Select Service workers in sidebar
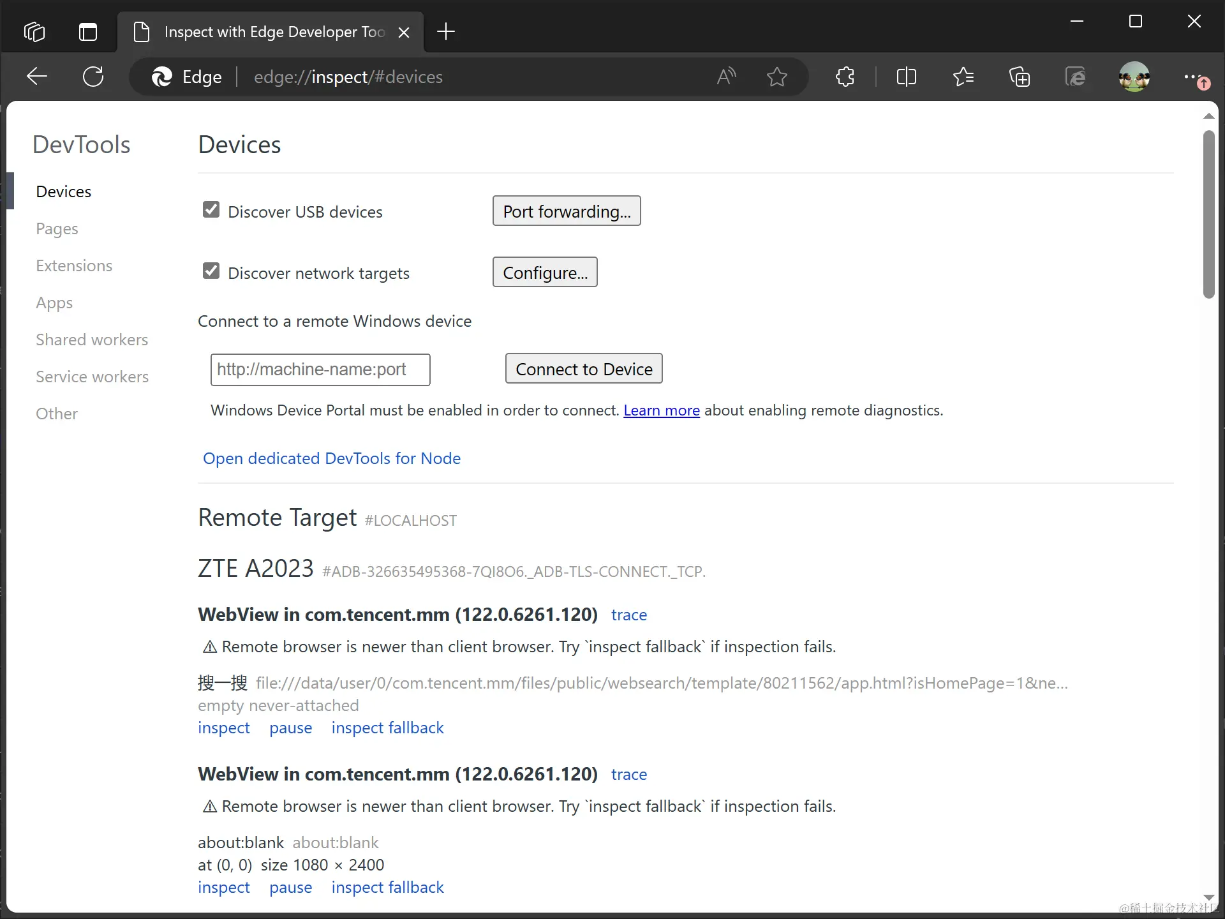This screenshot has height=919, width=1225. pos(92,377)
